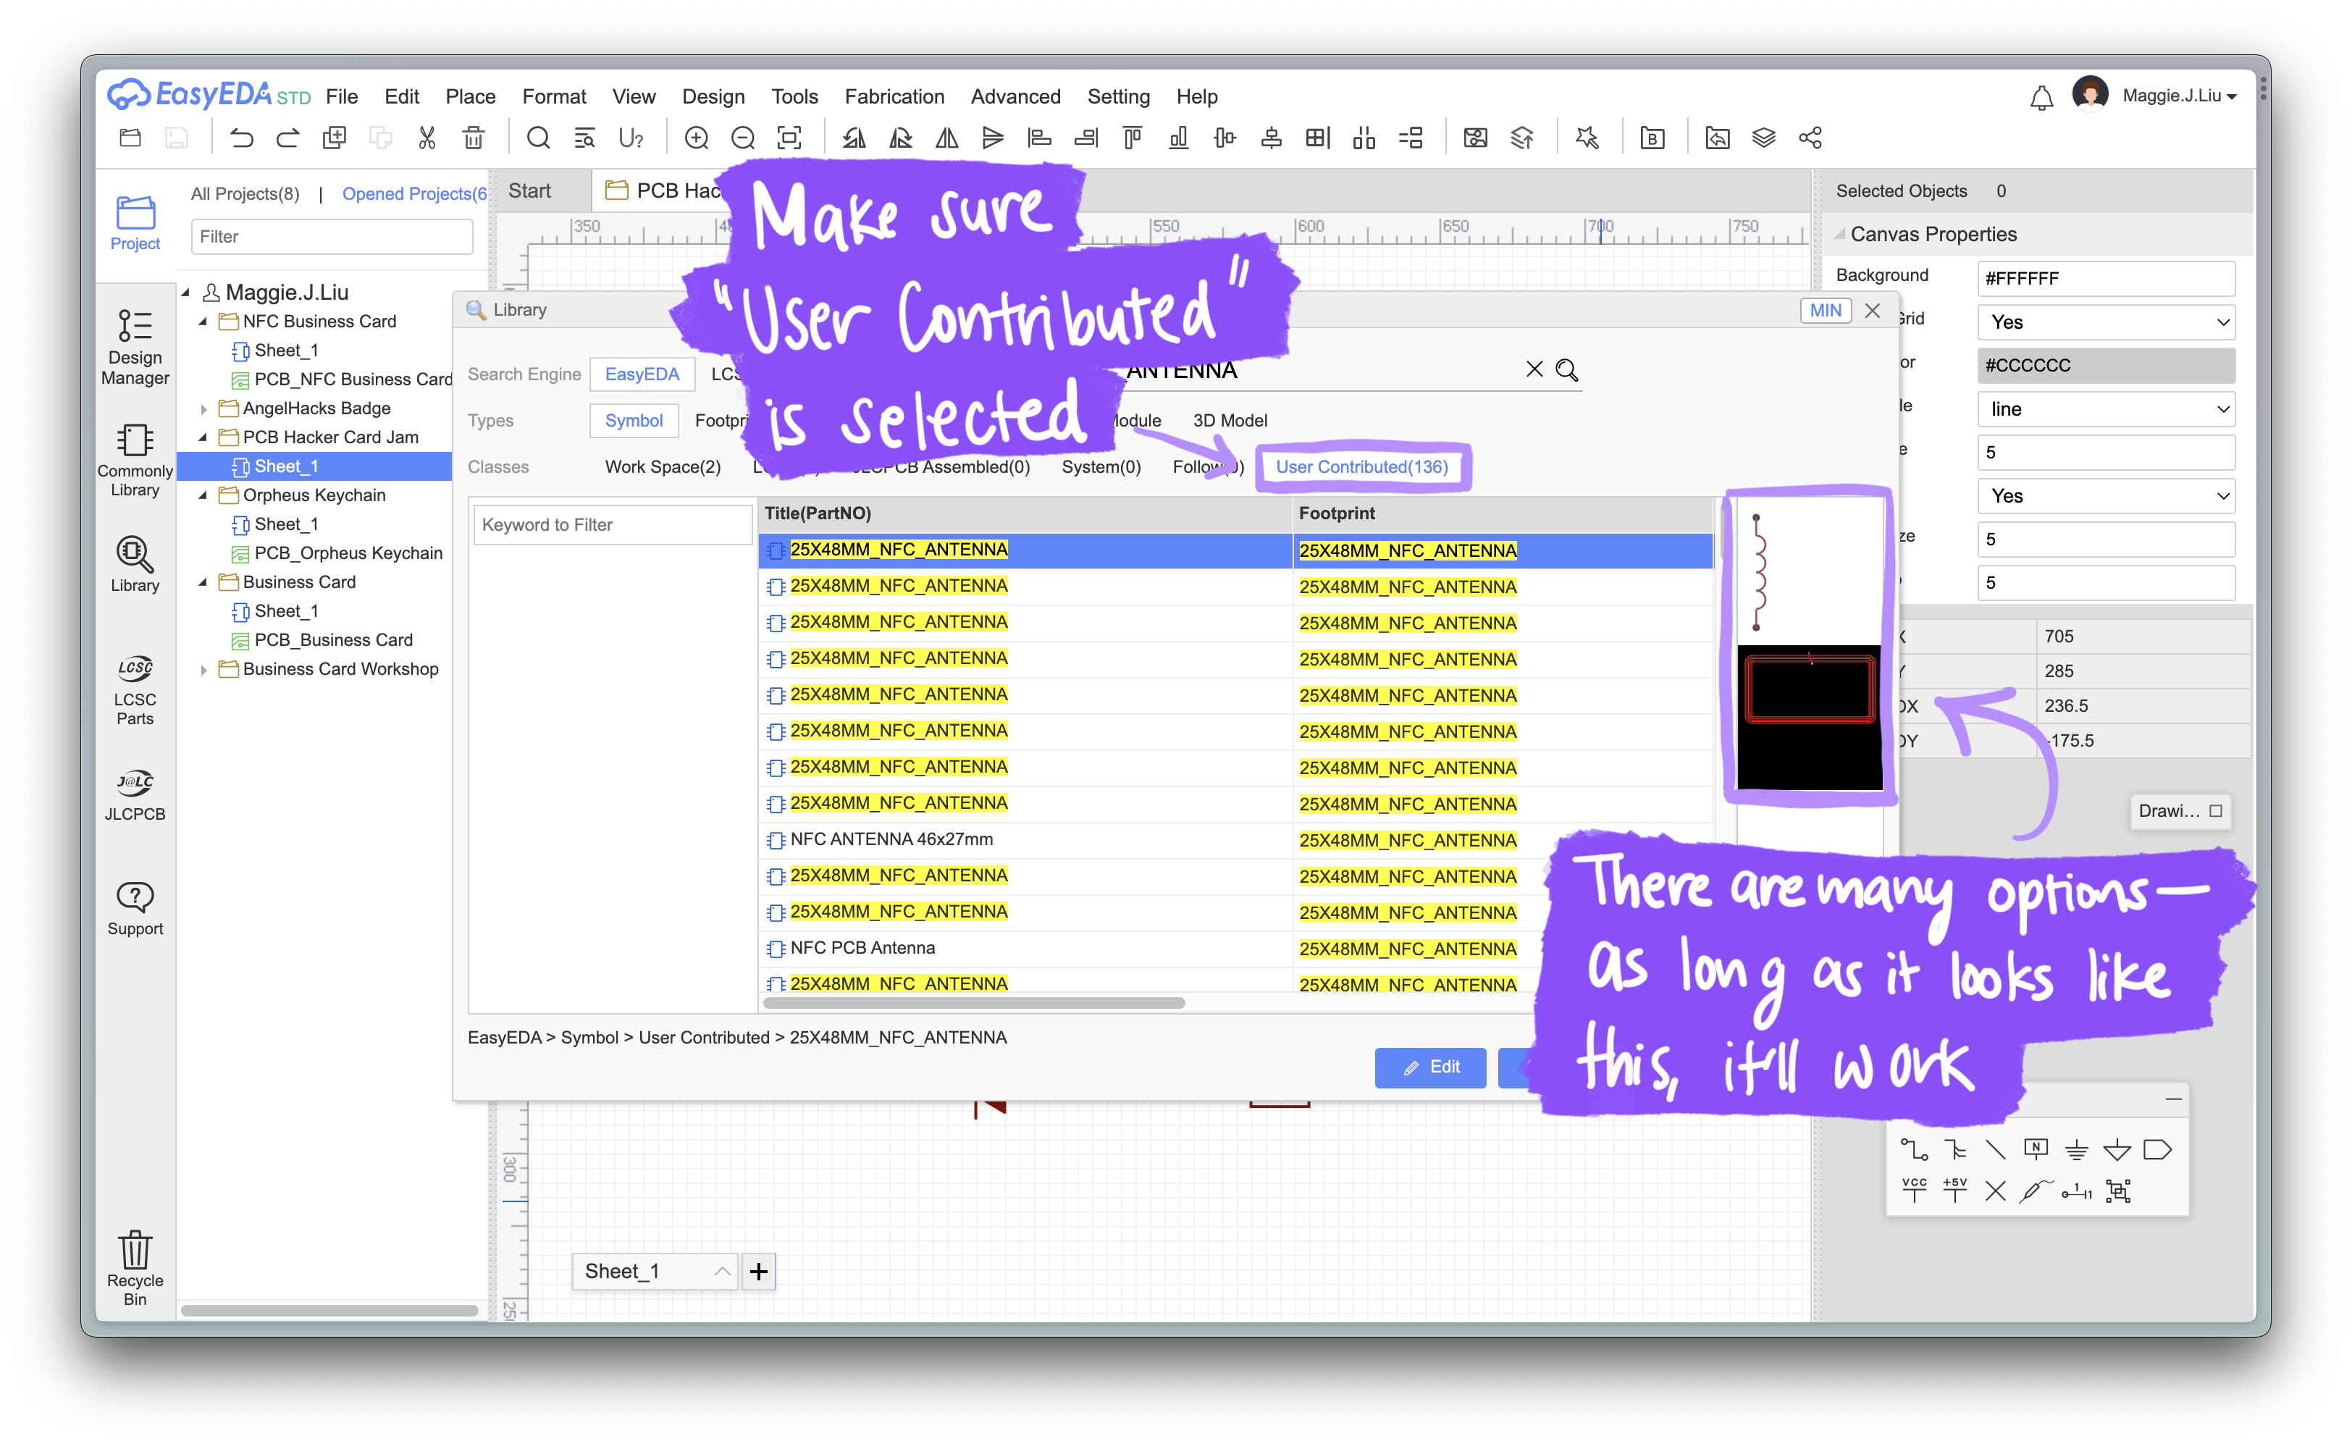Click the Redo icon in the toolbar
Image resolution: width=2352 pixels, height=1444 pixels.
coord(287,138)
